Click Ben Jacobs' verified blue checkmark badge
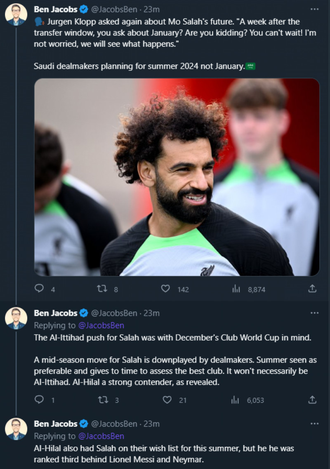Viewport: 330px width, 469px height. (x=85, y=9)
